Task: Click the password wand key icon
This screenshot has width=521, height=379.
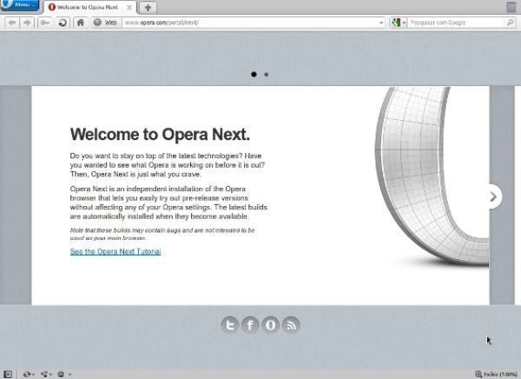Action: tap(45, 23)
